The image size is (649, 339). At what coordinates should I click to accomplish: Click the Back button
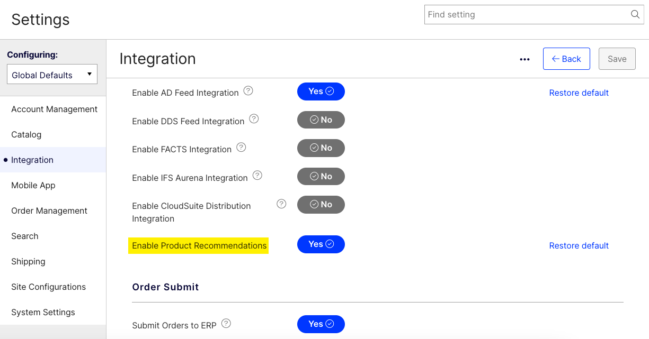[x=566, y=59]
